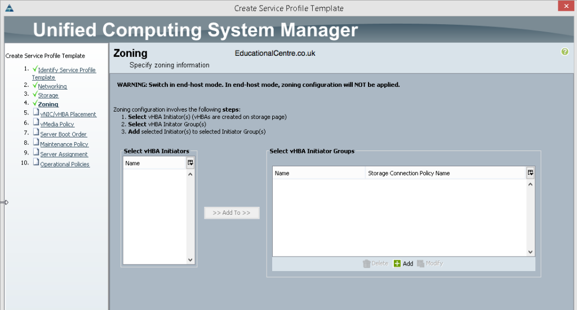Open the Zoning step link
The image size is (577, 310).
pos(48,104)
